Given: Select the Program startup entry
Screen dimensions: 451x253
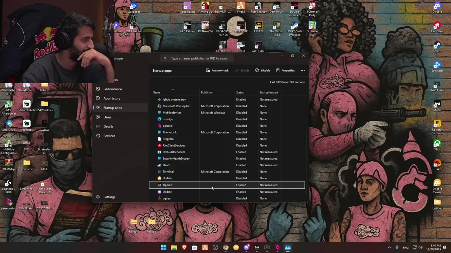Looking at the screenshot, I should coord(227,139).
